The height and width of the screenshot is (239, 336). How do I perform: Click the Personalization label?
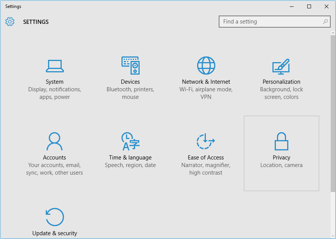pyautogui.click(x=282, y=82)
